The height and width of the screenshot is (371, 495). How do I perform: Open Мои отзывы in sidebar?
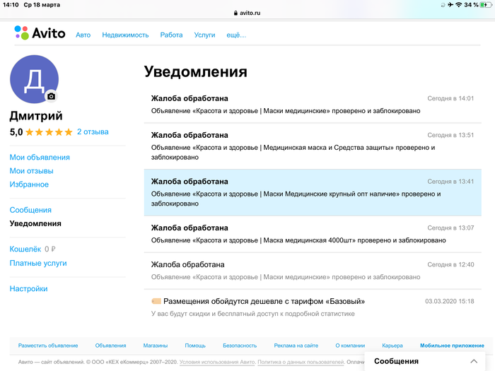click(x=32, y=171)
